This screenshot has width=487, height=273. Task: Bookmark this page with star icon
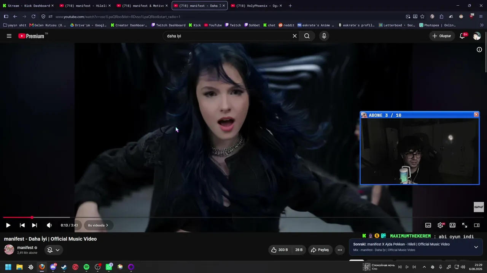click(x=422, y=17)
